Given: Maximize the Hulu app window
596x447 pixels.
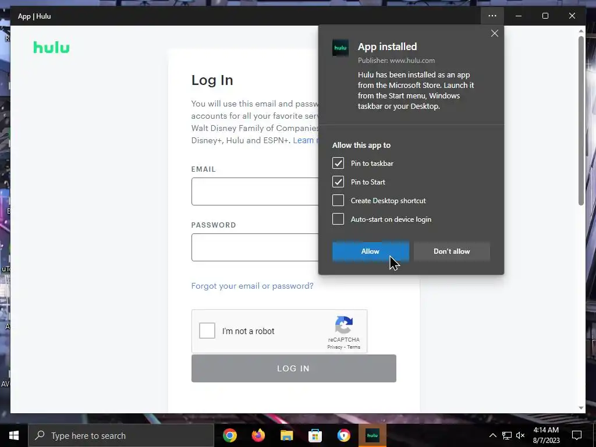Looking at the screenshot, I should [545, 16].
